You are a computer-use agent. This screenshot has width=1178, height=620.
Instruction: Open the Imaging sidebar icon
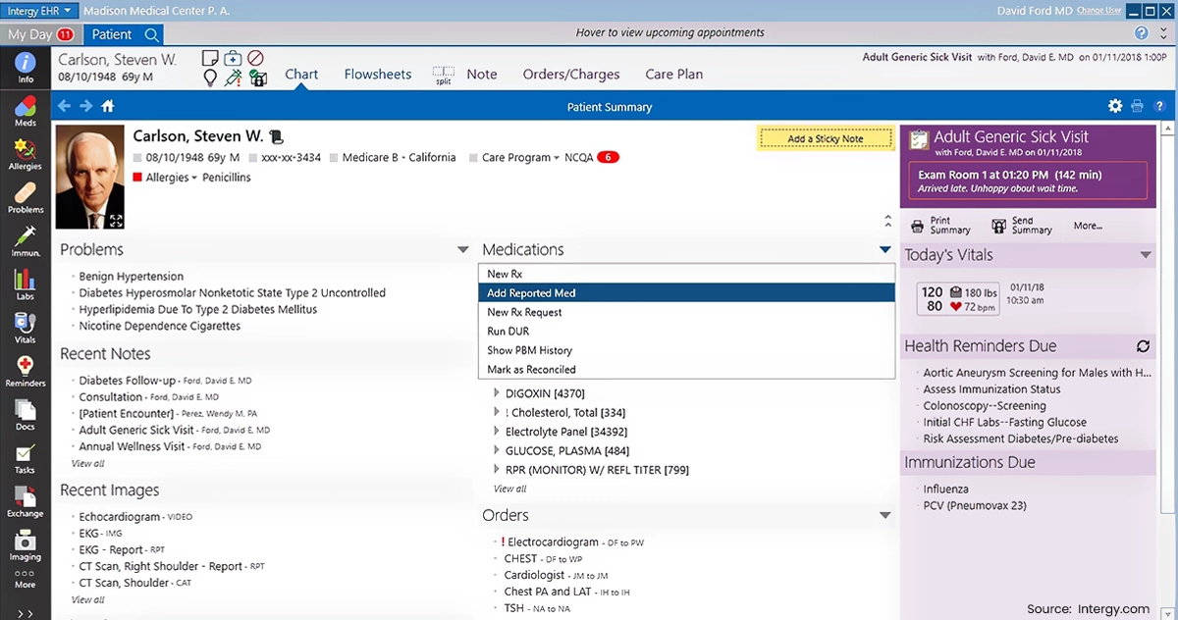(x=25, y=544)
